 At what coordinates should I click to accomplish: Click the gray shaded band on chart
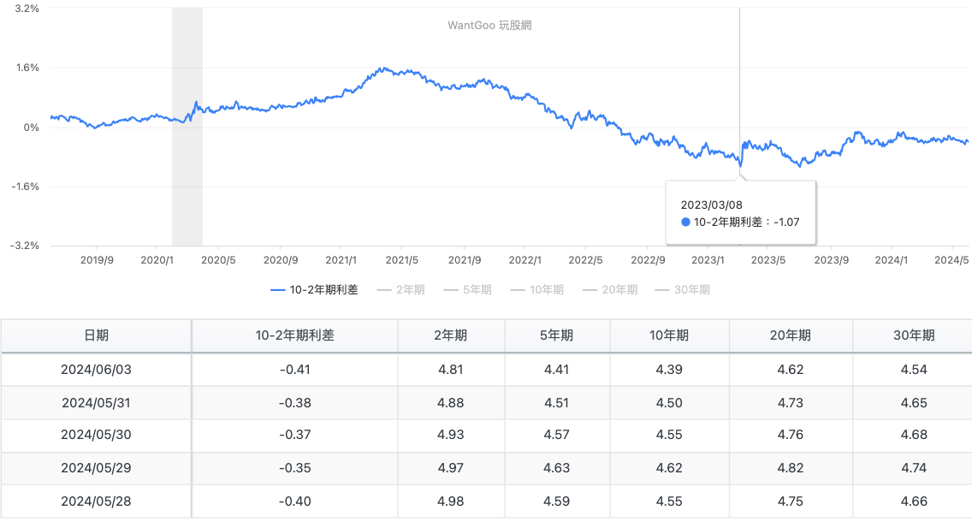click(187, 127)
